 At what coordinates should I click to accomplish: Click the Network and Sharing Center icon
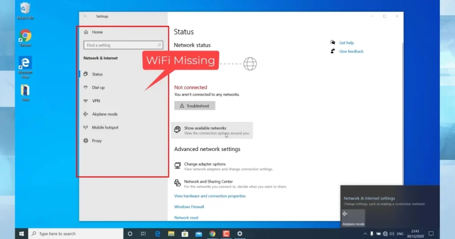[x=177, y=183]
